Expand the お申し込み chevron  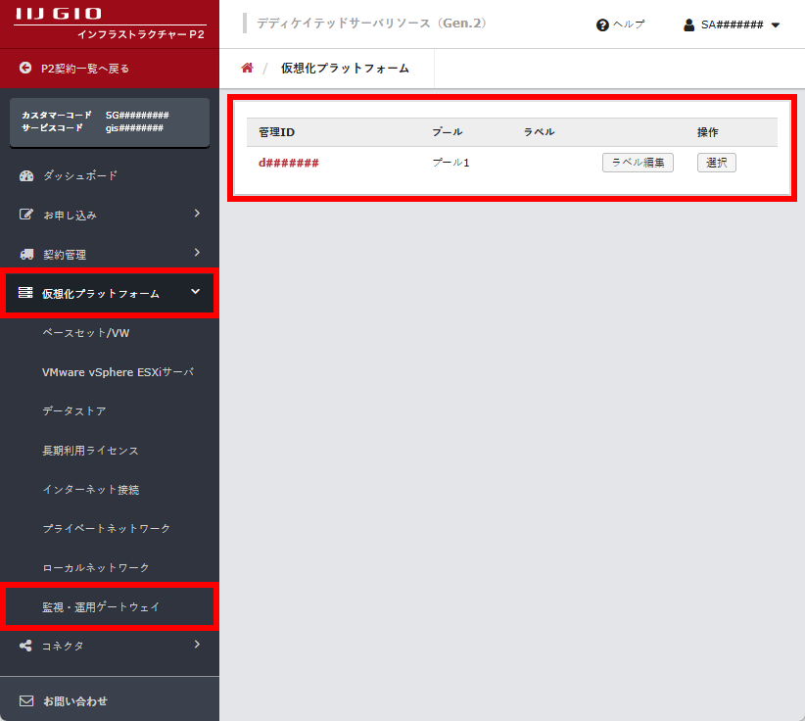(x=197, y=214)
